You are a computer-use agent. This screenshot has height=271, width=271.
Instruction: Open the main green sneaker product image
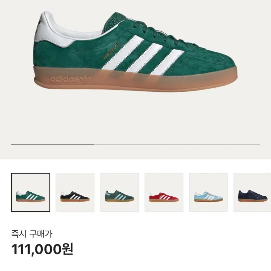pyautogui.click(x=135, y=52)
